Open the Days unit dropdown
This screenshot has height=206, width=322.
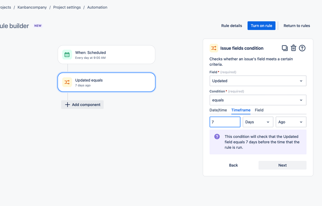[x=258, y=122]
